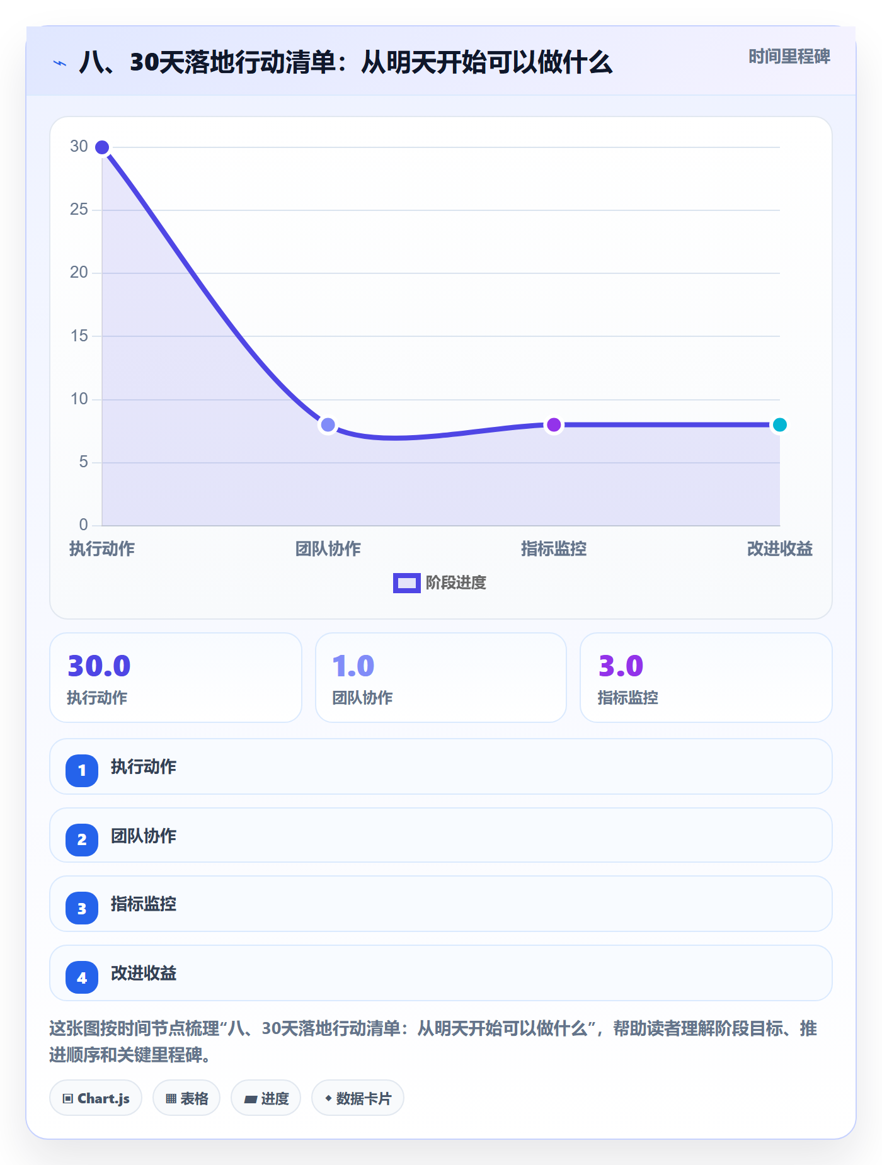Click the 执行动作 text in list row 1

[144, 767]
